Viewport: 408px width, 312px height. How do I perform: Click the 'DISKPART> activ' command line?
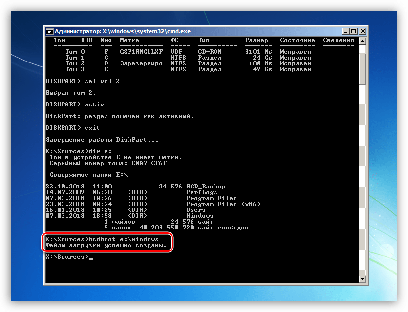coord(75,104)
